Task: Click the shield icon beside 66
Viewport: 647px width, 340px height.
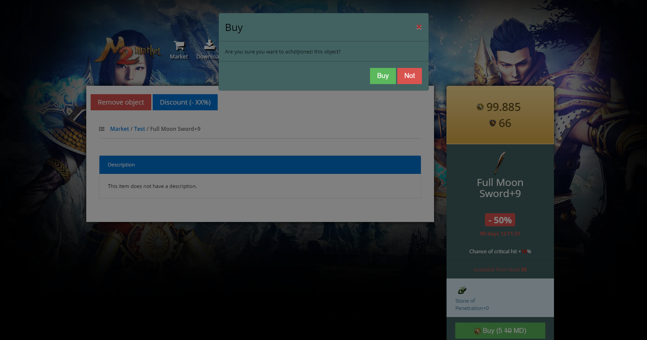Action: 492,123
